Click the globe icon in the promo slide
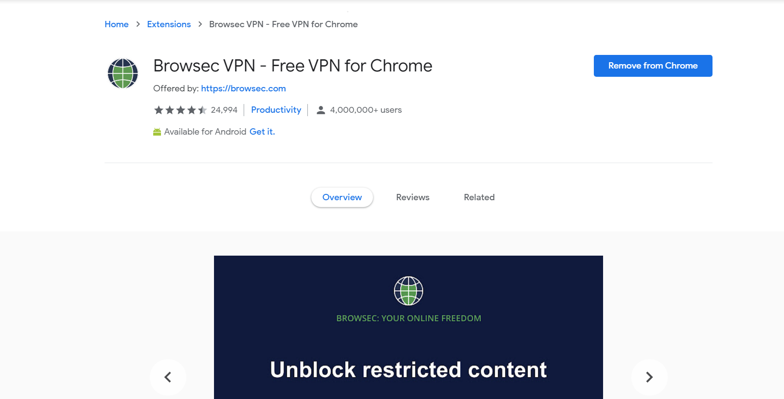The height and width of the screenshot is (399, 784). click(x=408, y=291)
